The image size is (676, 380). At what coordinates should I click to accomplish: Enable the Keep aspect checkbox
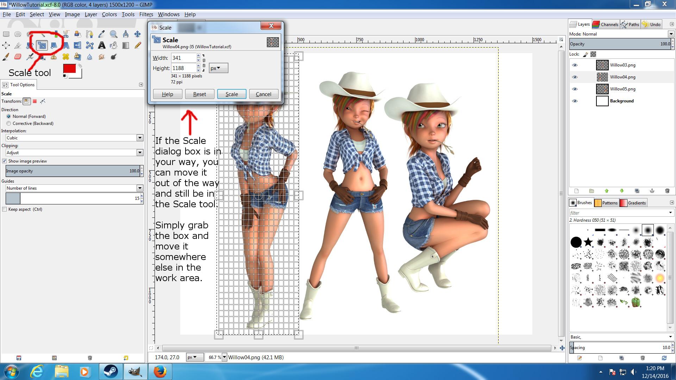point(5,209)
